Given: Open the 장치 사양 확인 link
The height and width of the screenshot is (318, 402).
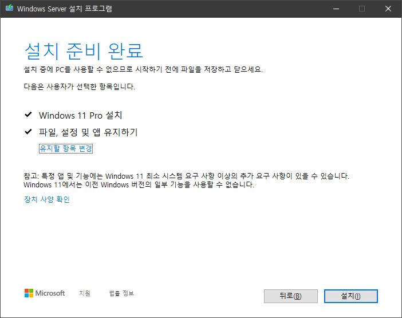Looking at the screenshot, I should (47, 199).
